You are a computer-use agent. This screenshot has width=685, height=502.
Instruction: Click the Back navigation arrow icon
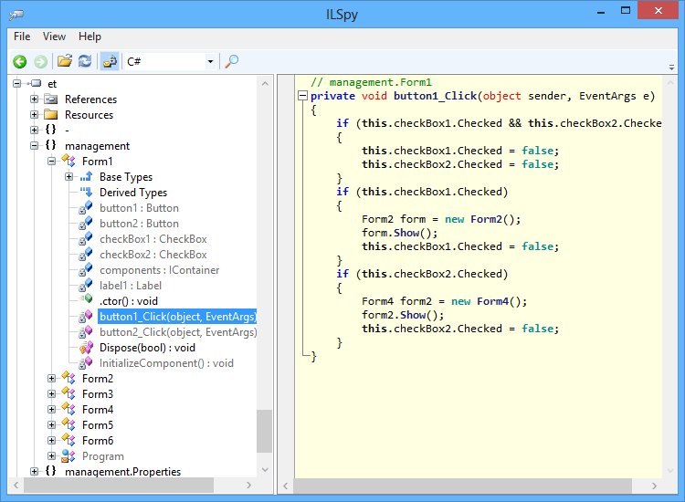[19, 61]
